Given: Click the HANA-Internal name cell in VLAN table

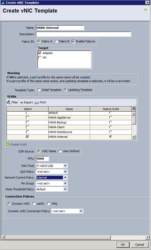Looking at the screenshot, I should [x=69, y=137].
